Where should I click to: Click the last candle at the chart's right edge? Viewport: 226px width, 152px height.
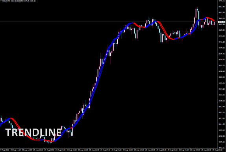(214, 23)
